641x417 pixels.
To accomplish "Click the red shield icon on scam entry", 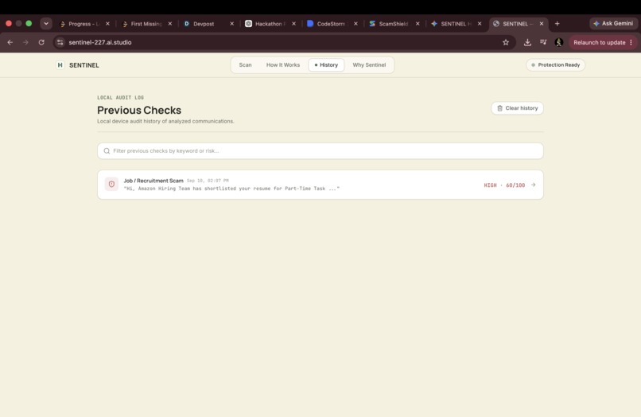I will point(111,184).
